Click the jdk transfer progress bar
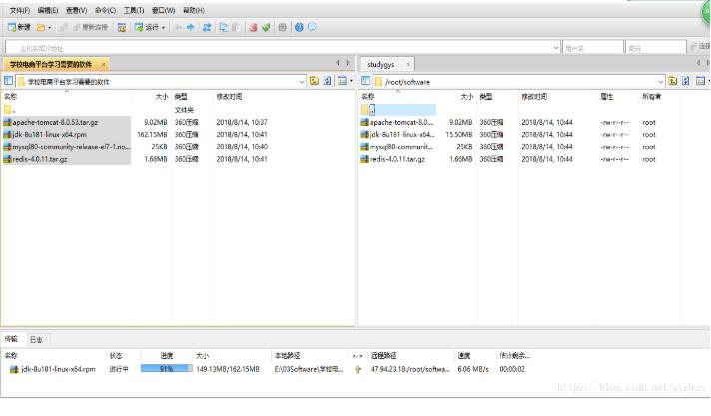 click(x=166, y=369)
